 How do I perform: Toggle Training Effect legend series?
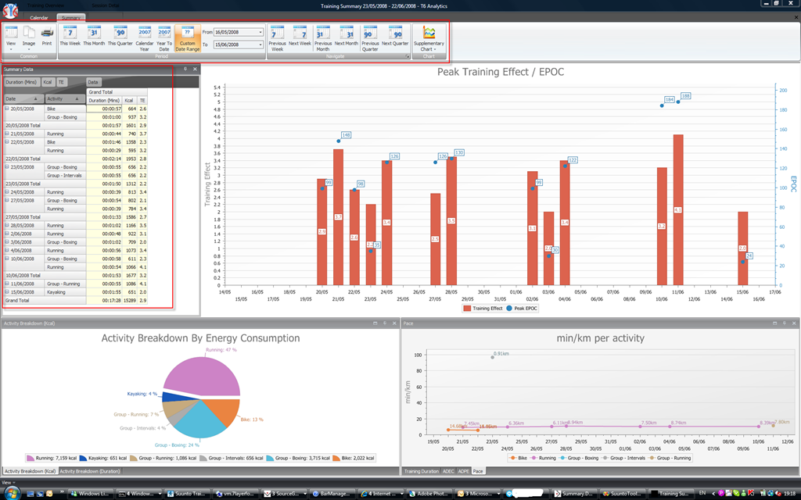[x=483, y=308]
